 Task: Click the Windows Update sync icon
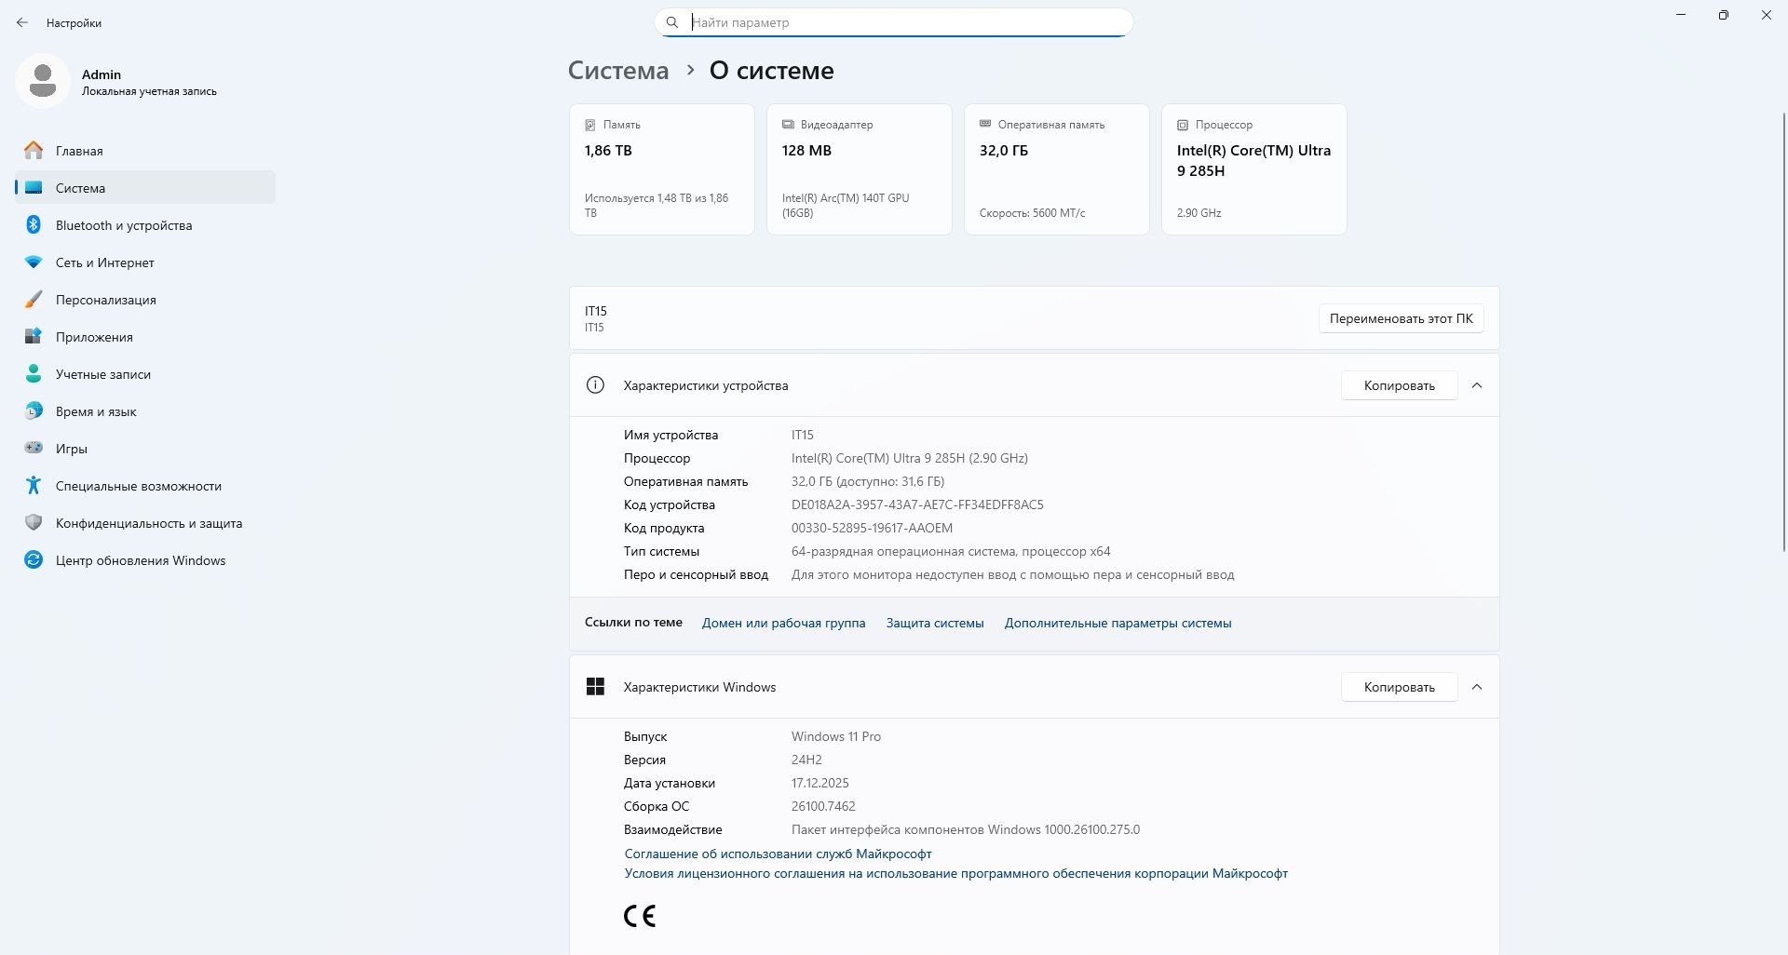[x=34, y=560]
